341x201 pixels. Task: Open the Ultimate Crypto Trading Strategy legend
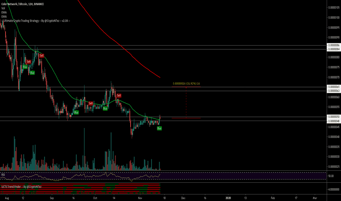35,21
